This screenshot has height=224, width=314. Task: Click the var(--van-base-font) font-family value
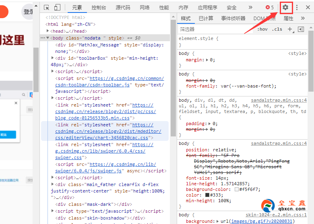247,86
